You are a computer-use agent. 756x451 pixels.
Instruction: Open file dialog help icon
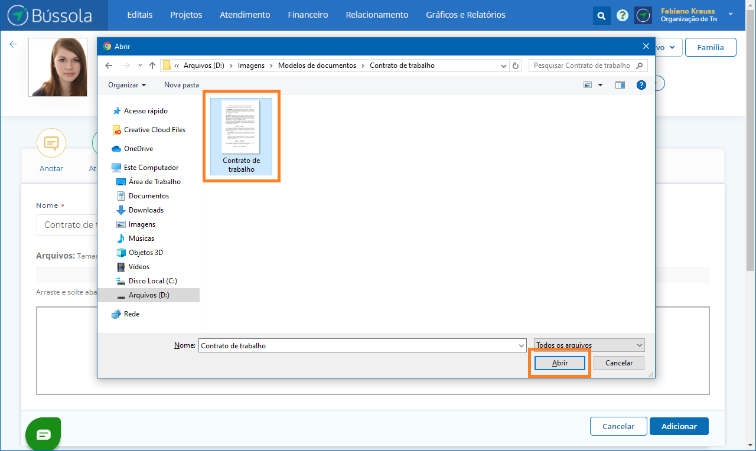coord(641,85)
